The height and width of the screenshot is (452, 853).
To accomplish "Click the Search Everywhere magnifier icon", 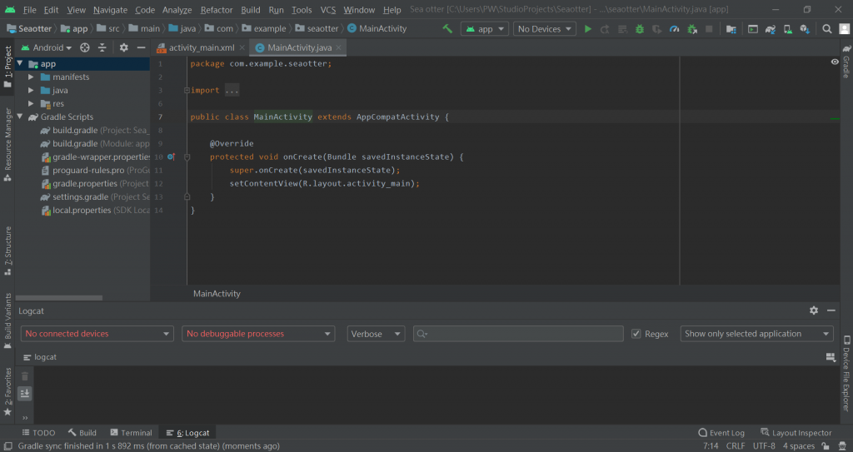I will [x=827, y=28].
